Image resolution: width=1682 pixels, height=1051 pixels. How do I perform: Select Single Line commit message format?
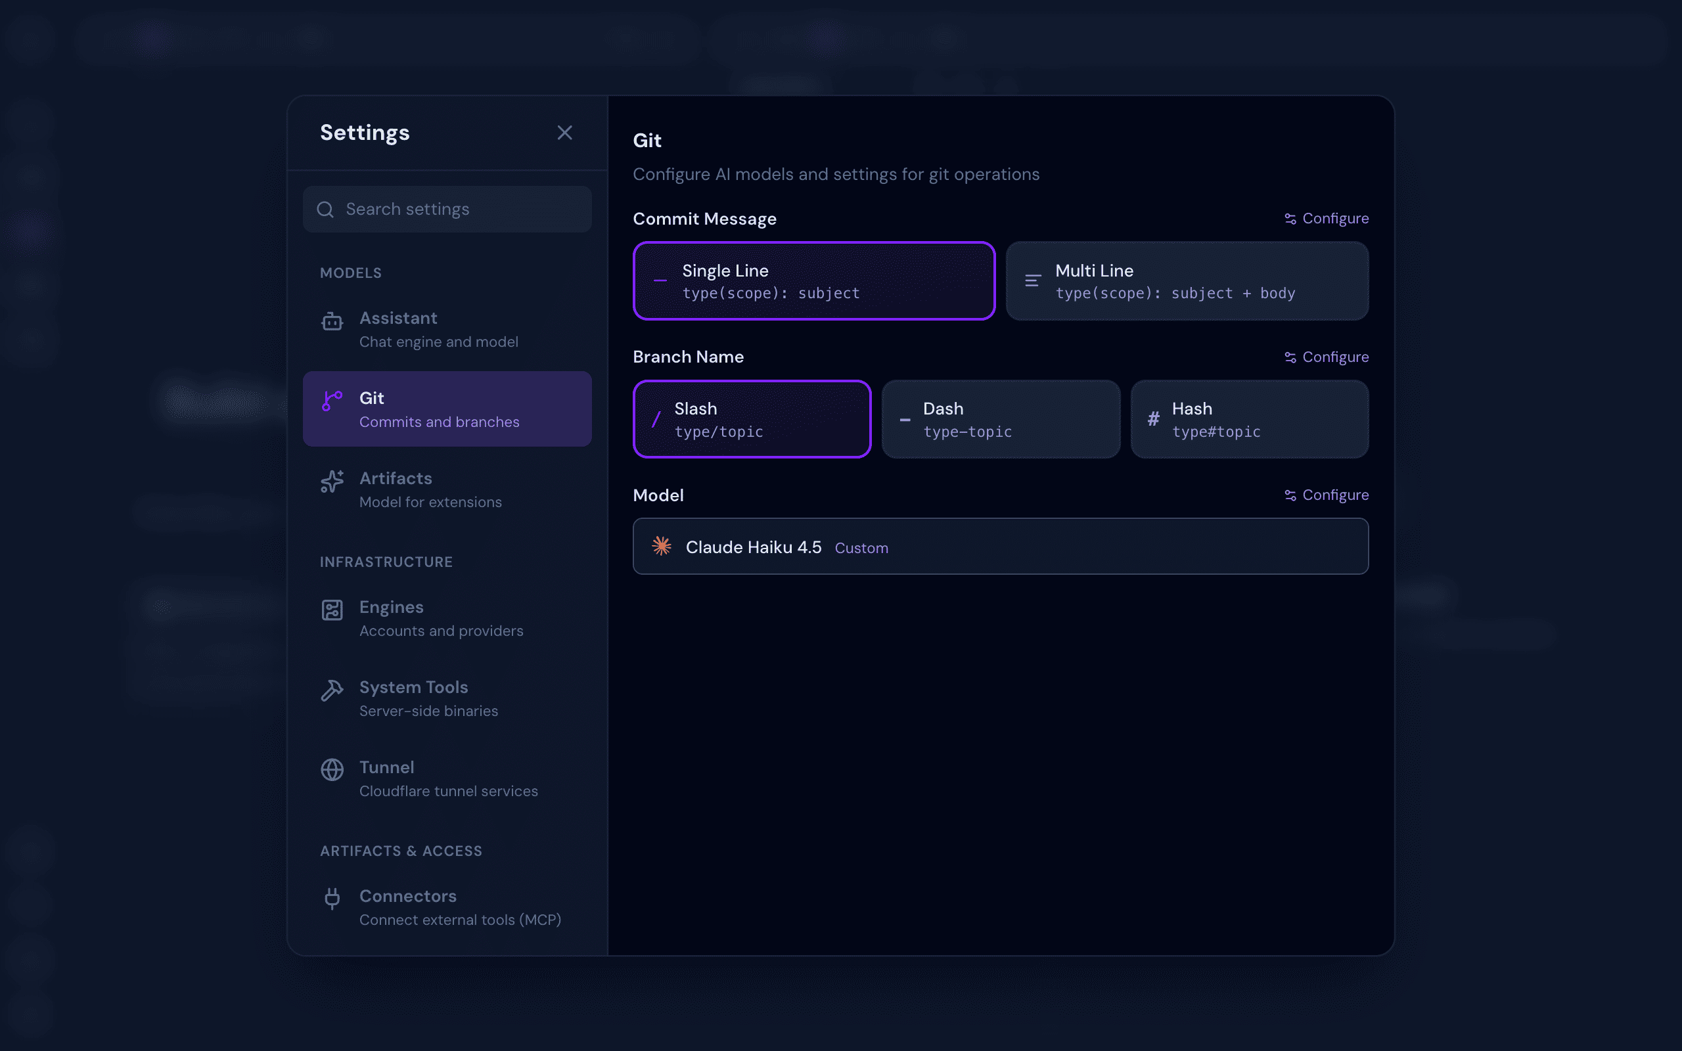pos(814,281)
